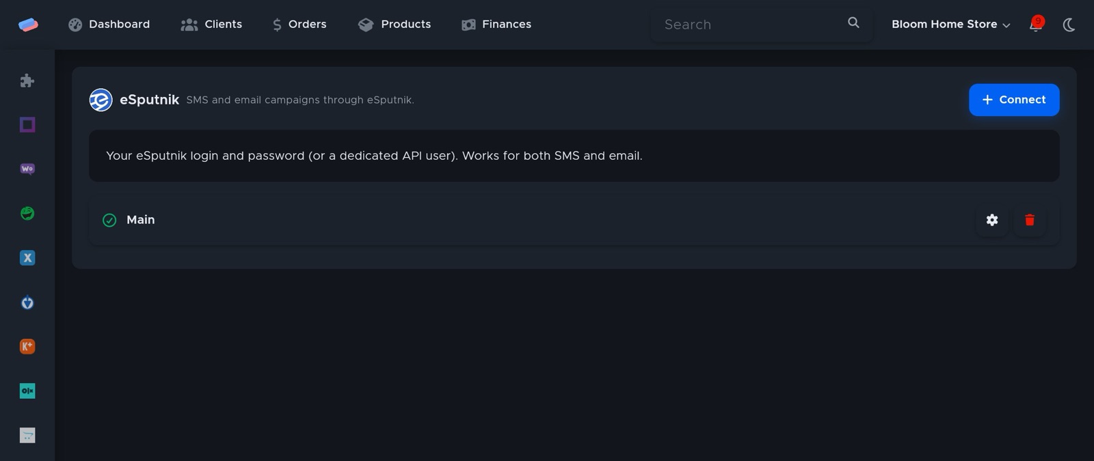Toggle dark mode moon icon
Image resolution: width=1094 pixels, height=461 pixels.
coord(1069,25)
